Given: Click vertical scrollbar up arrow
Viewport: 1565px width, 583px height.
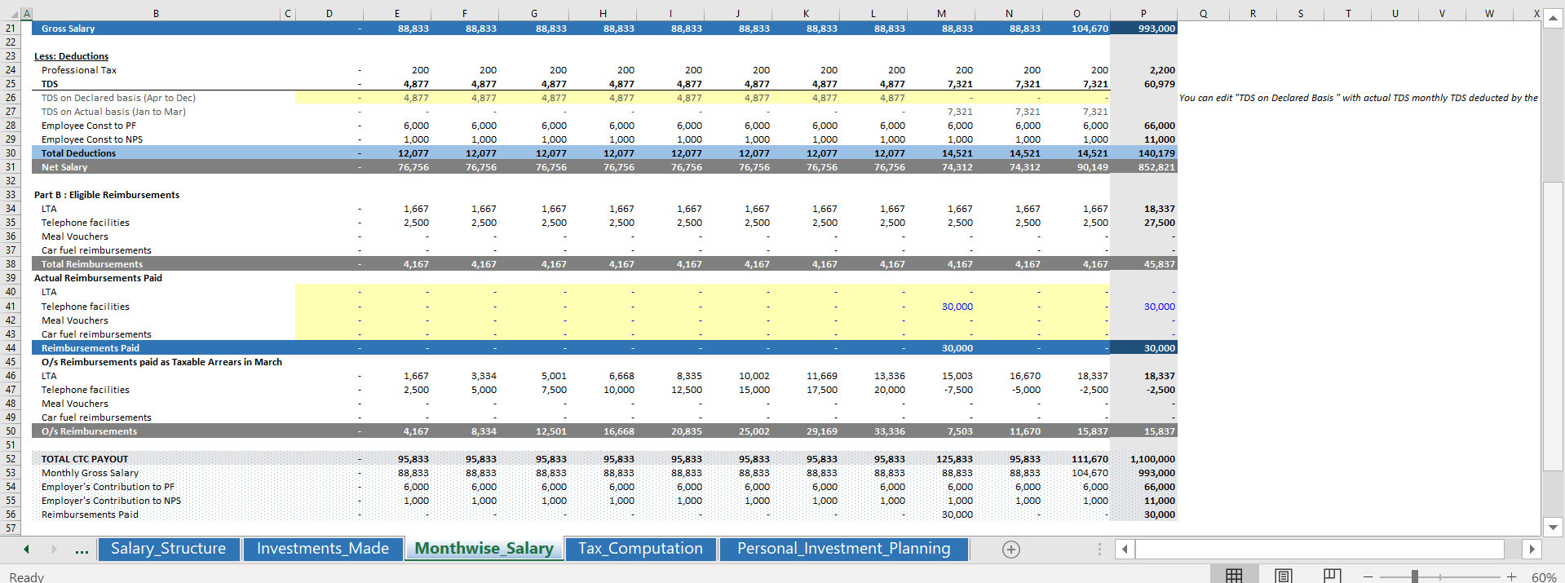Looking at the screenshot, I should (x=1553, y=19).
